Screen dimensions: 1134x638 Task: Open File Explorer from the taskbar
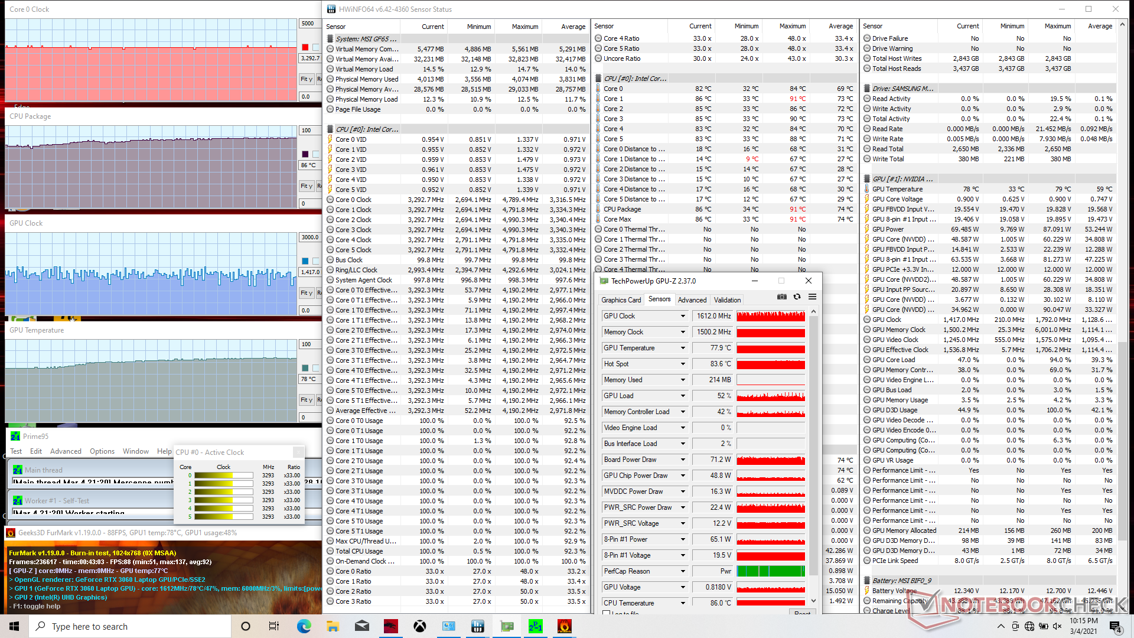point(333,626)
